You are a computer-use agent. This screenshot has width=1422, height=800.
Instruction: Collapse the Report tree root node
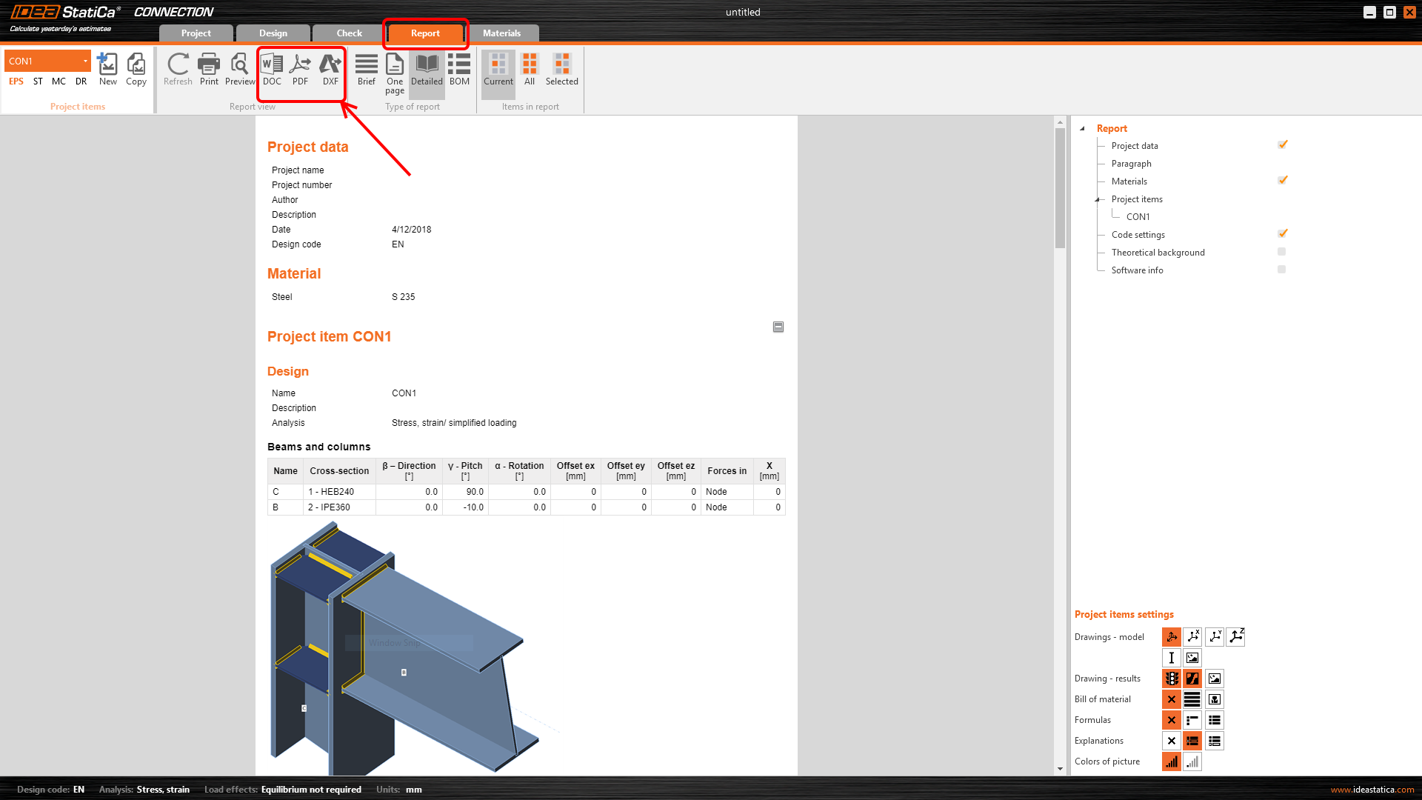(x=1082, y=128)
